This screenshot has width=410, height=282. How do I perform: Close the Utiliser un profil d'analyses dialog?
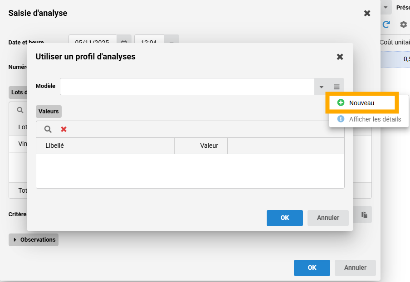[x=340, y=57]
